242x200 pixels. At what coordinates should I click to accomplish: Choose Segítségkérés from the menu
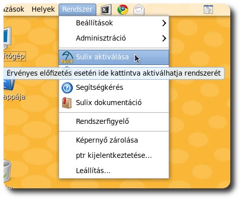tap(114, 88)
